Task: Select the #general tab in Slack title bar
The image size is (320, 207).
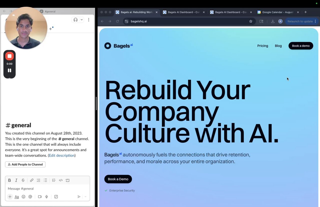Action: point(47,11)
